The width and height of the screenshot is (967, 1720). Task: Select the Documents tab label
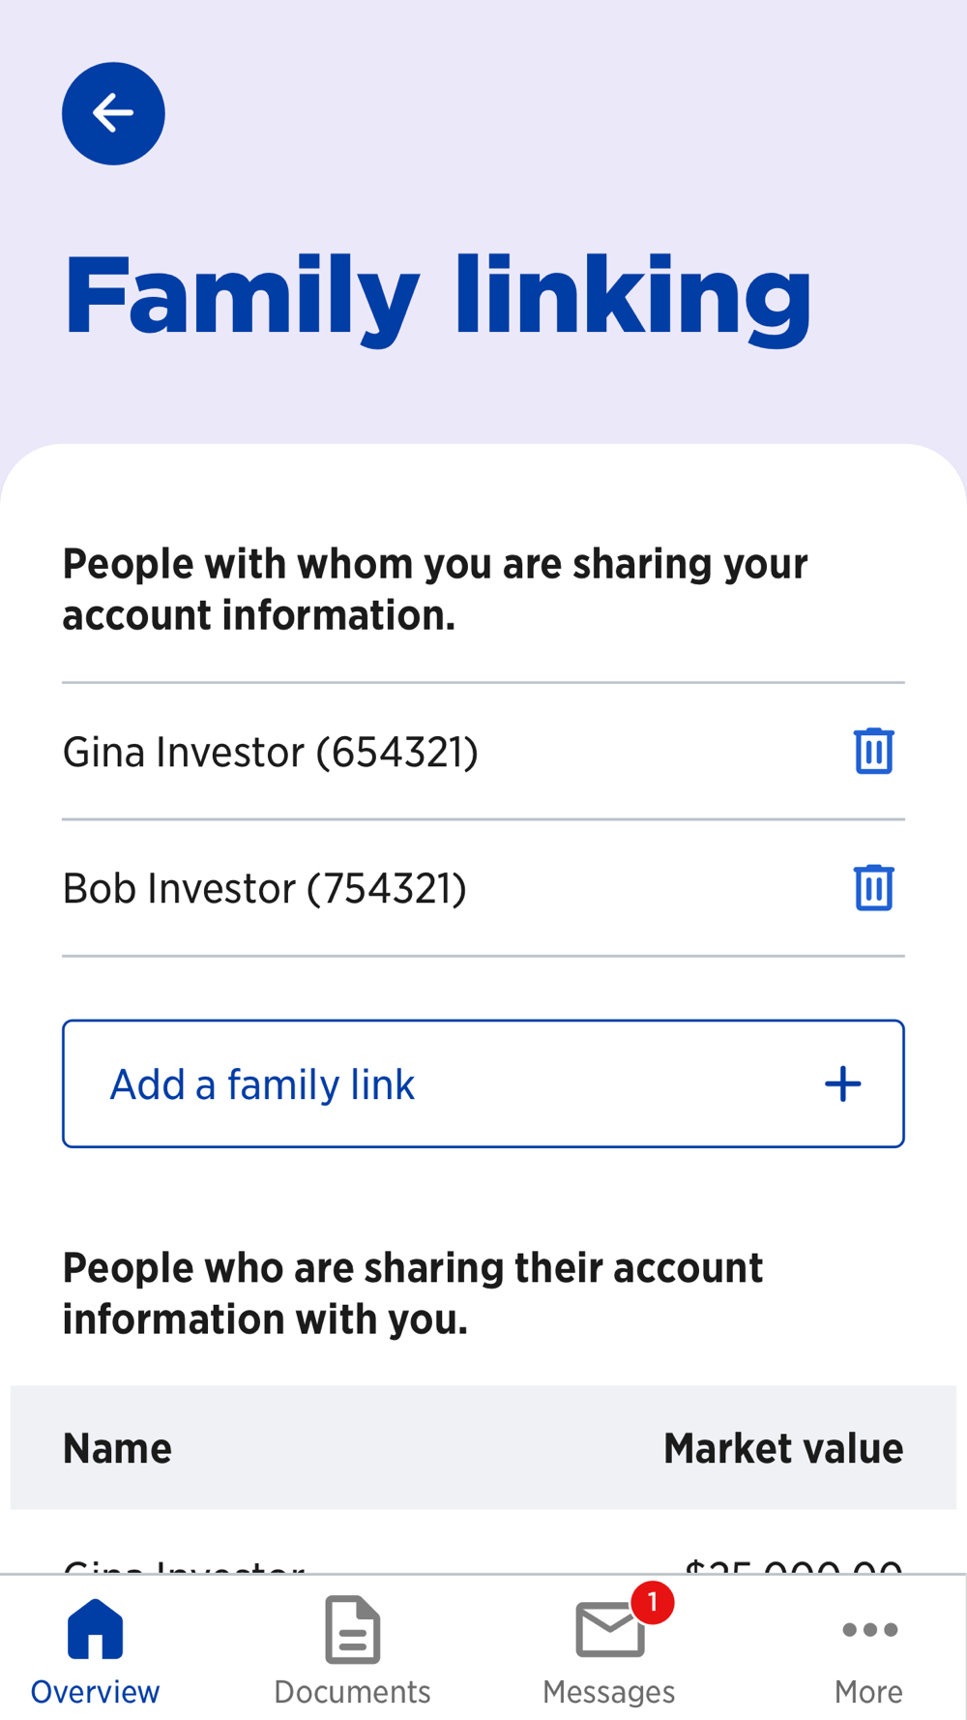point(352,1692)
